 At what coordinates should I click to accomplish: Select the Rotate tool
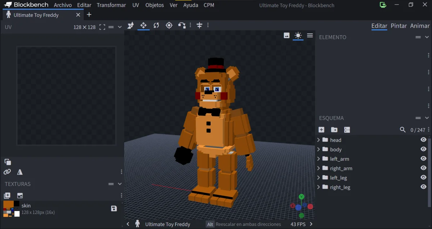coord(156,25)
